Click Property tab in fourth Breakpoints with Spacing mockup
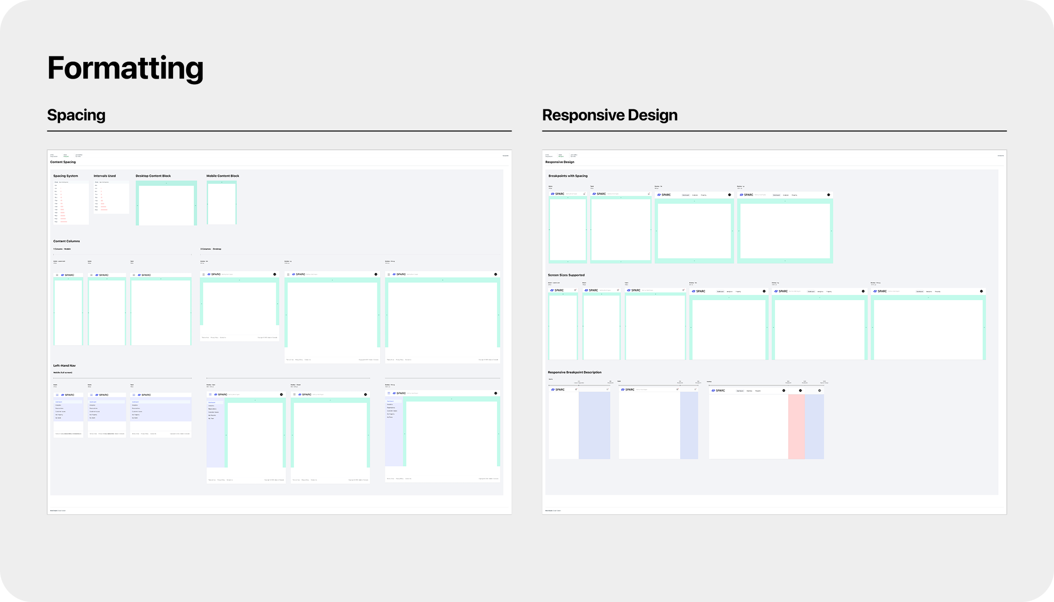This screenshot has height=602, width=1054. pos(794,195)
